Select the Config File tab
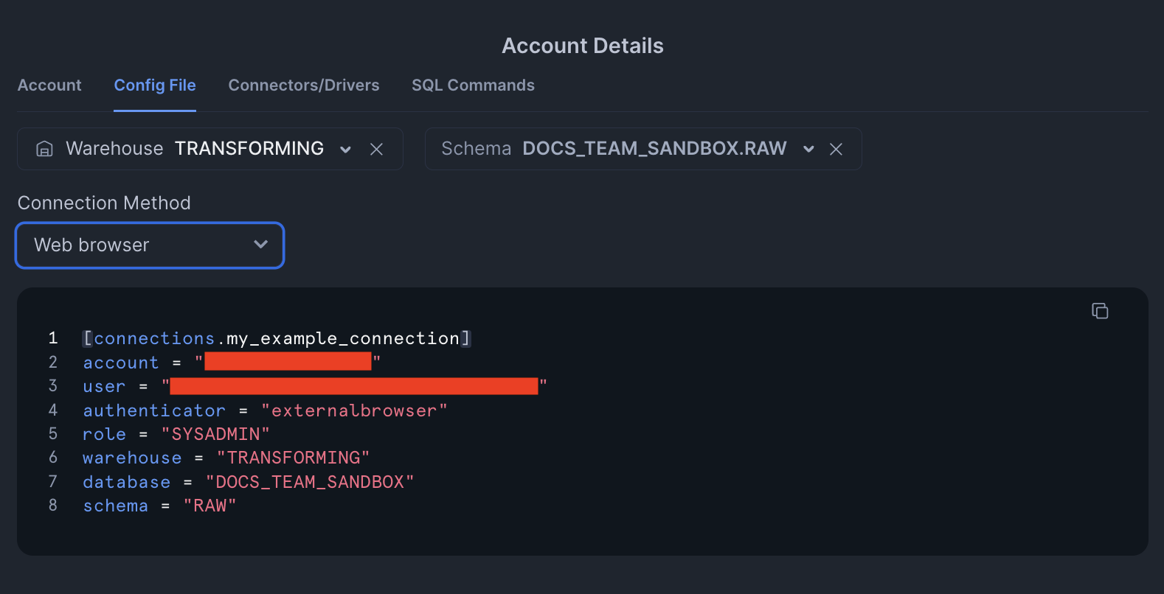The width and height of the screenshot is (1164, 594). [x=154, y=85]
